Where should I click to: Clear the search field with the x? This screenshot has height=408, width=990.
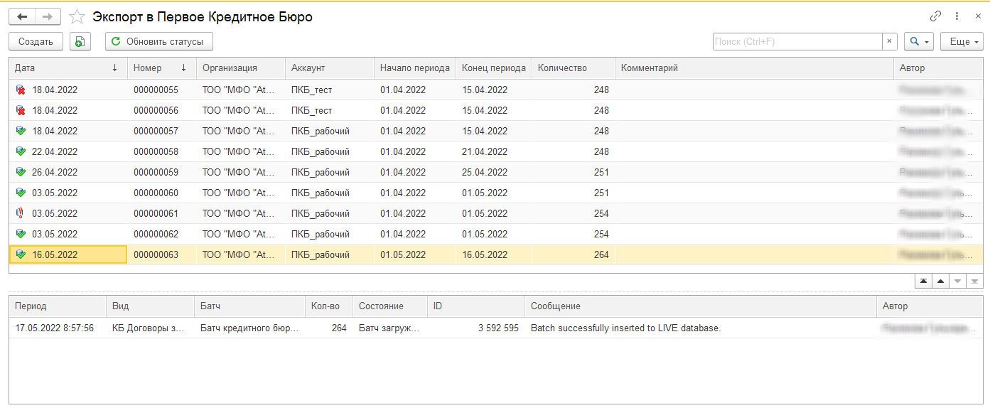pos(890,42)
